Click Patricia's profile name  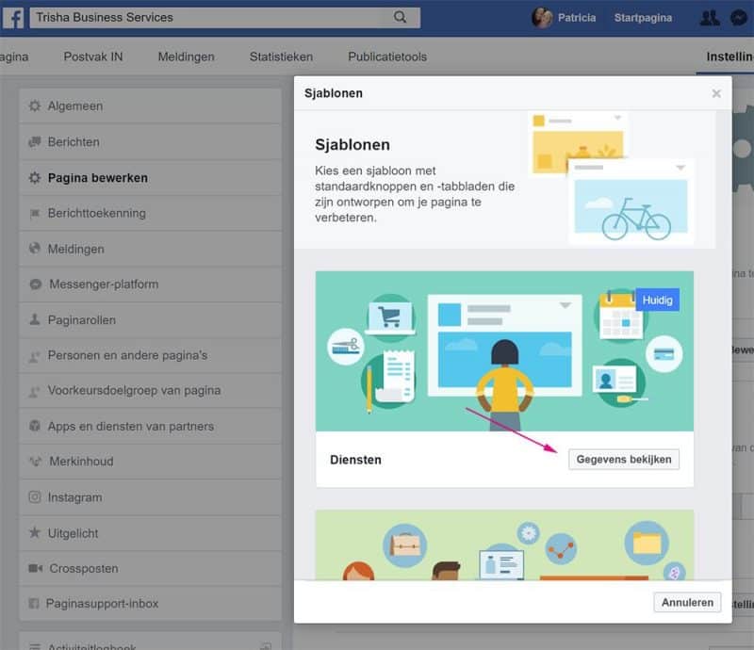pyautogui.click(x=577, y=18)
